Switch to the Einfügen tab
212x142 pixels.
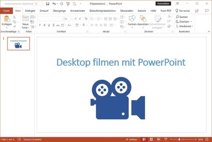(30, 11)
